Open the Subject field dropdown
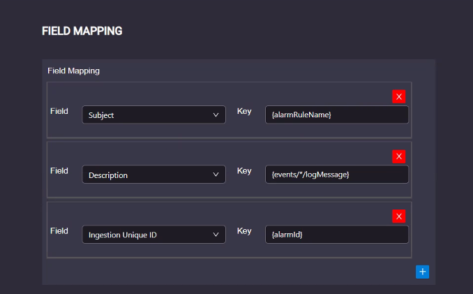 tap(154, 115)
